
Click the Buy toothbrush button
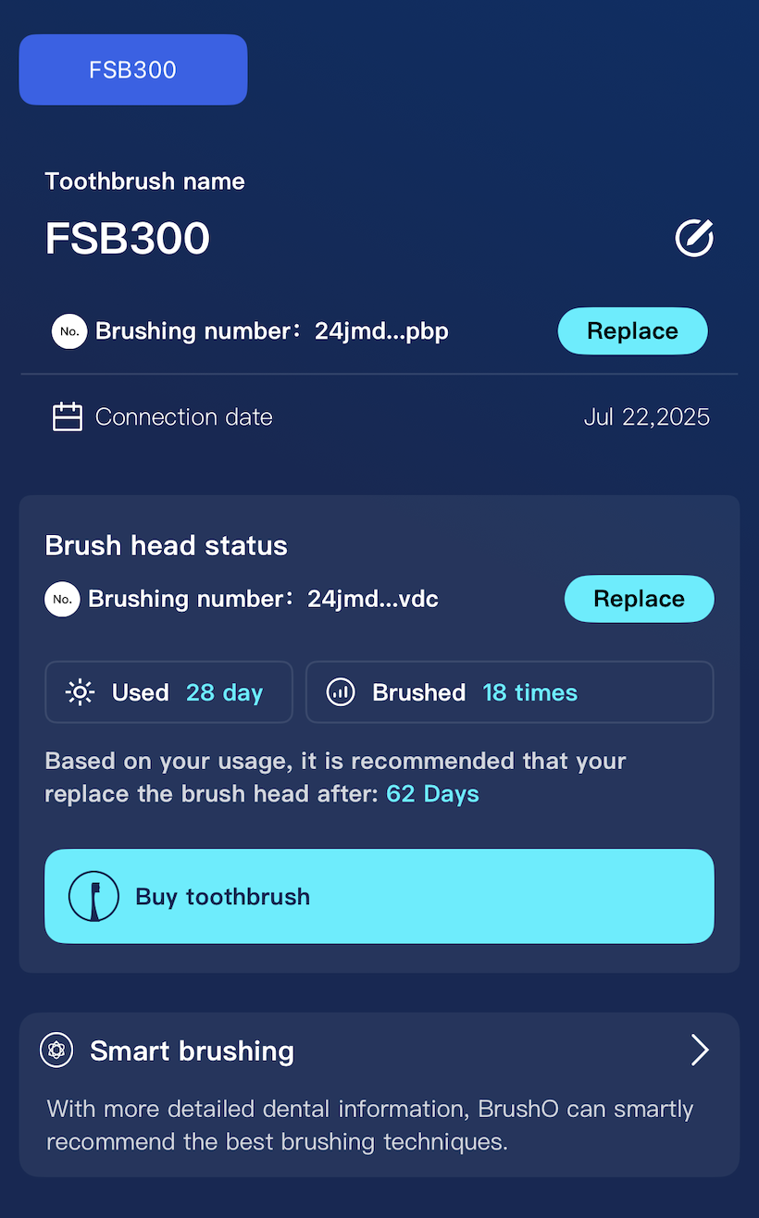[x=379, y=896]
